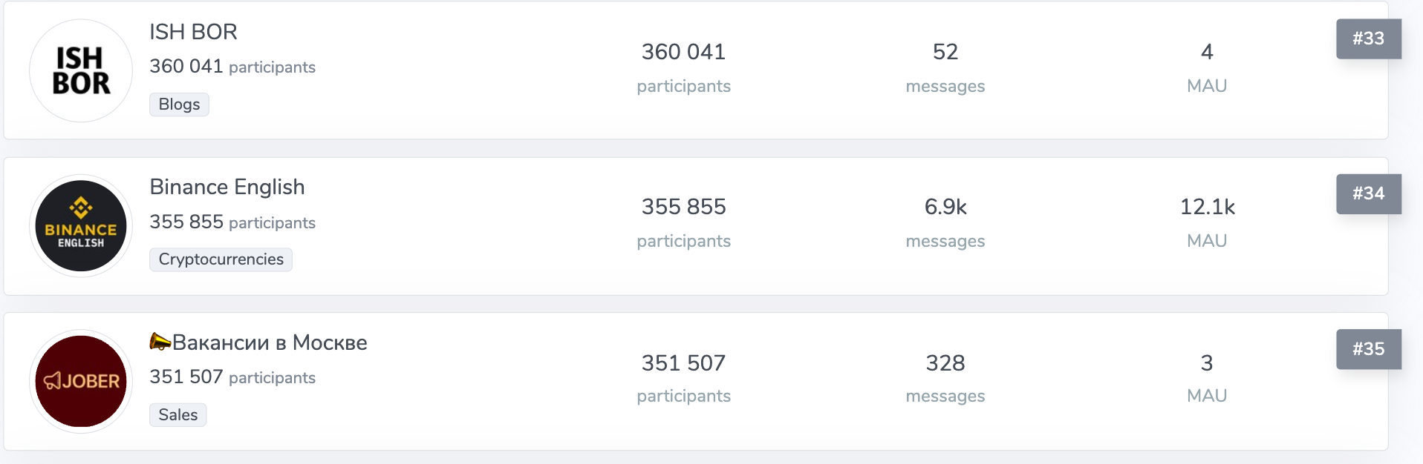The image size is (1423, 464).
Task: Select the Cryptocurrencies category tag
Action: [221, 259]
